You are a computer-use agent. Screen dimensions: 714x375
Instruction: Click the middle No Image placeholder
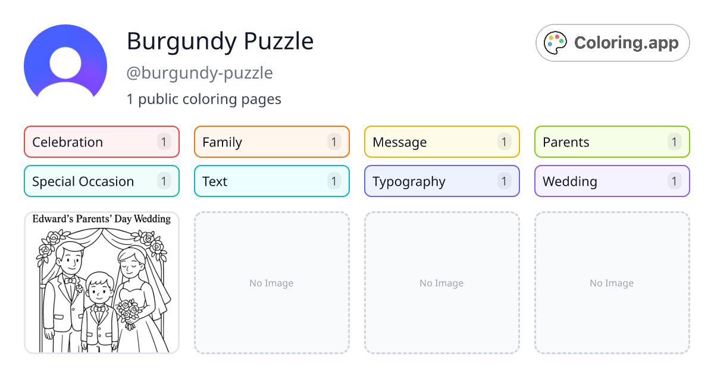[441, 283]
